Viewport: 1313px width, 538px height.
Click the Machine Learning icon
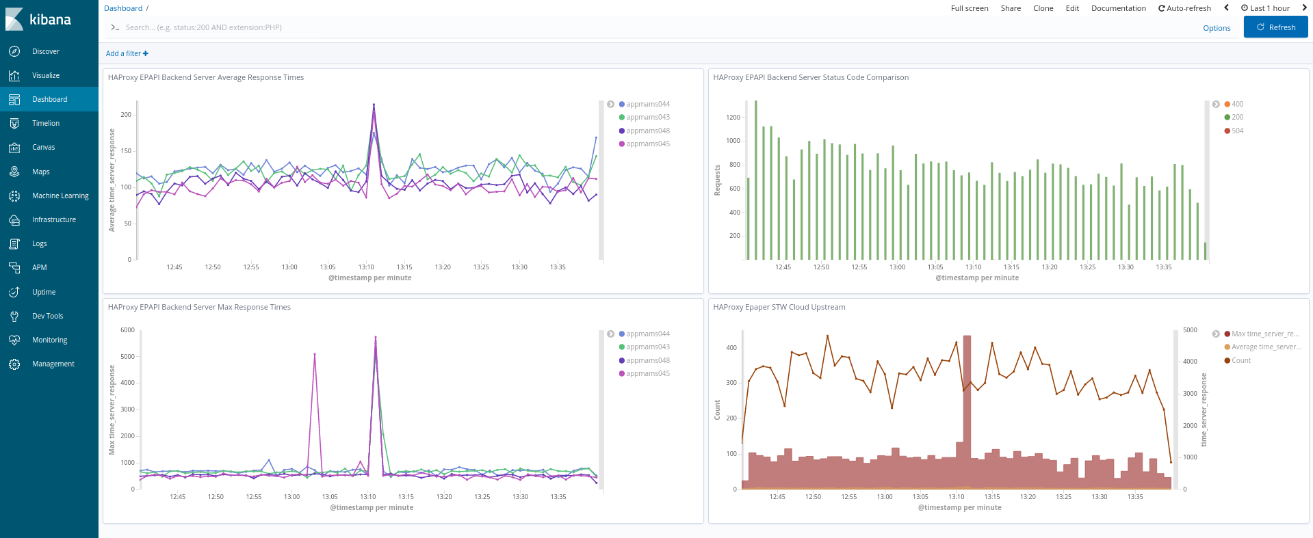pyautogui.click(x=14, y=196)
